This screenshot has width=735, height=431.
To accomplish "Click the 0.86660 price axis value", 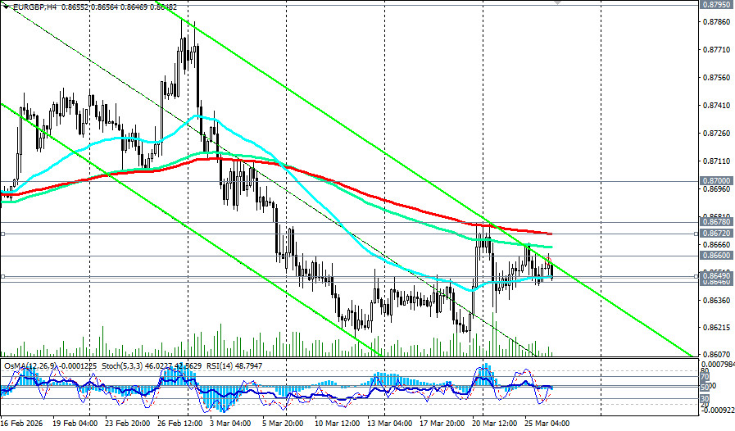I will click(x=716, y=244).
